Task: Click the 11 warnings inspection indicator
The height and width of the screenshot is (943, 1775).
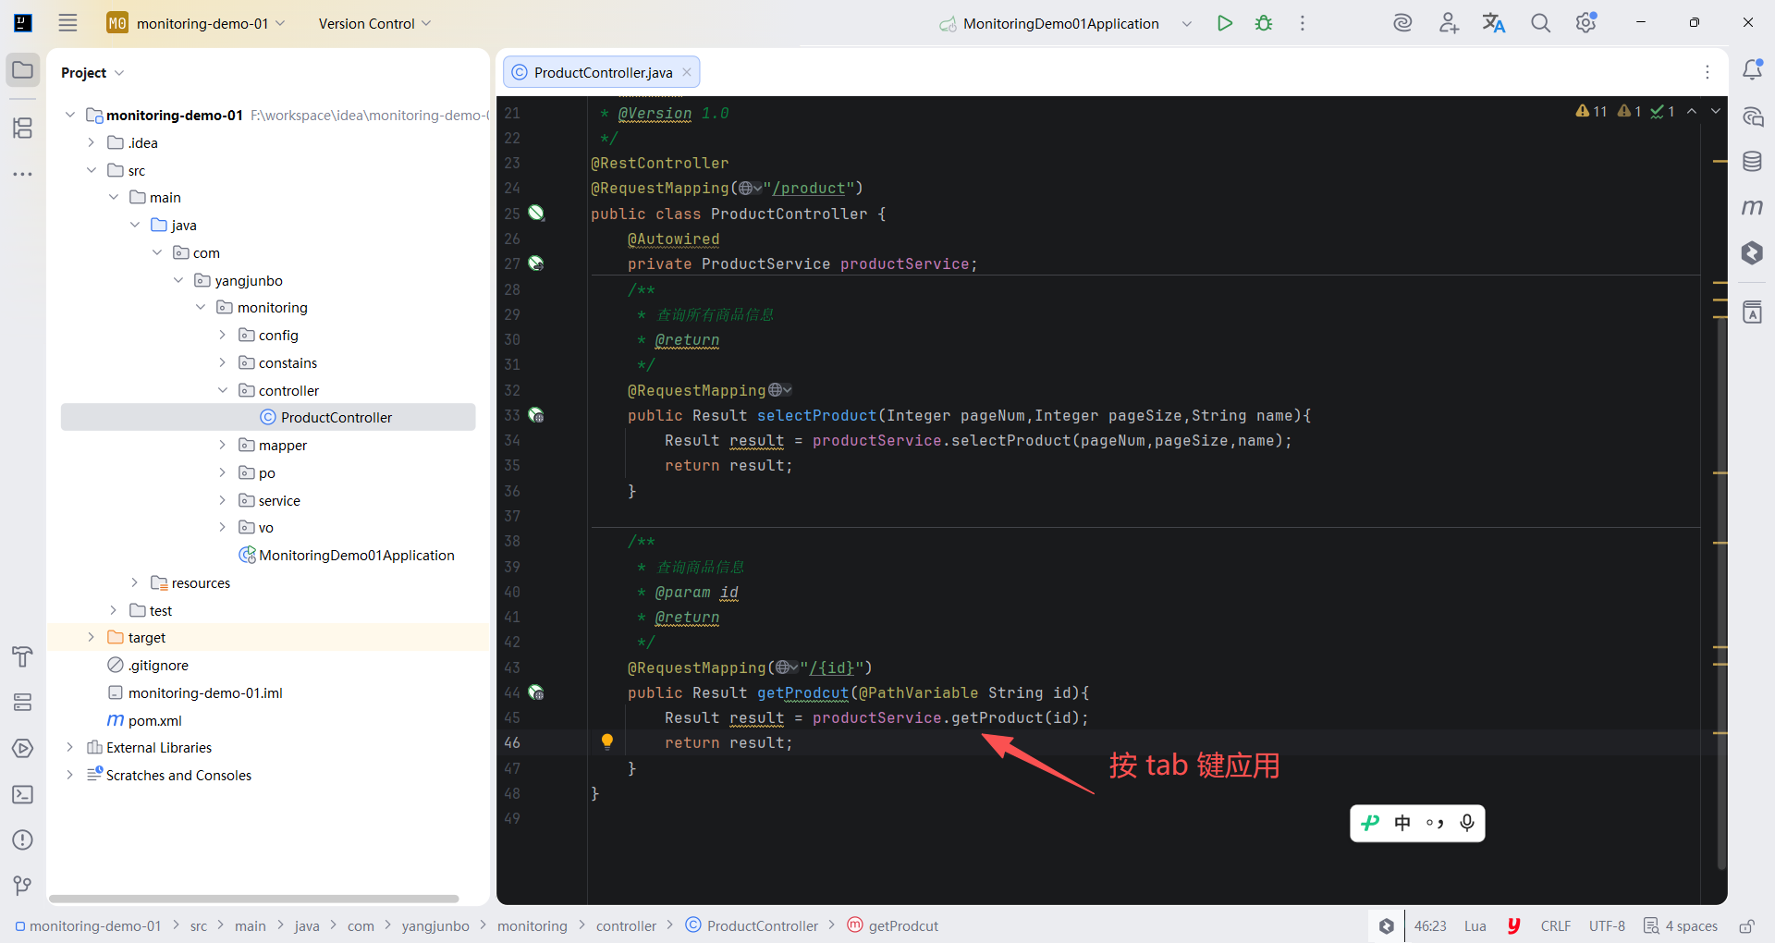Action: (1591, 111)
